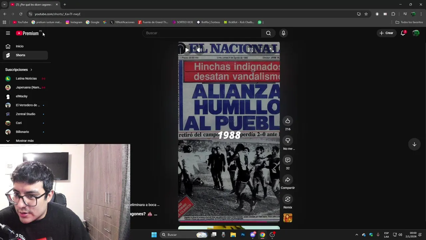Open Google bookmark
The height and width of the screenshot is (240, 426).
[x=93, y=22]
